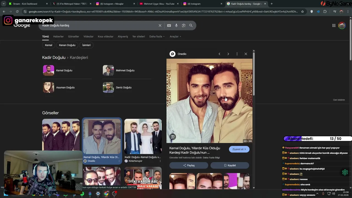
Task: Open Chrome media controls icon
Action: point(335,12)
